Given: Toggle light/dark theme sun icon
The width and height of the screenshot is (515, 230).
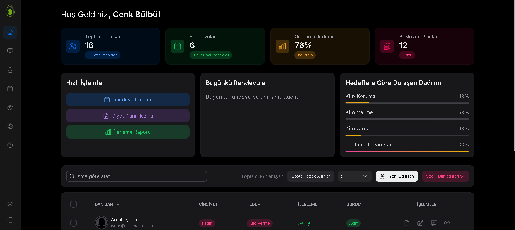Looking at the screenshot, I should click(x=10, y=204).
